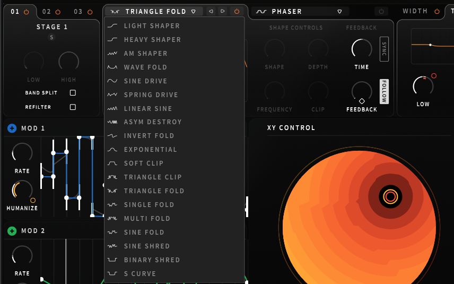This screenshot has height=284, width=454.
Task: Enable Refilter checkbox
Action: click(73, 107)
